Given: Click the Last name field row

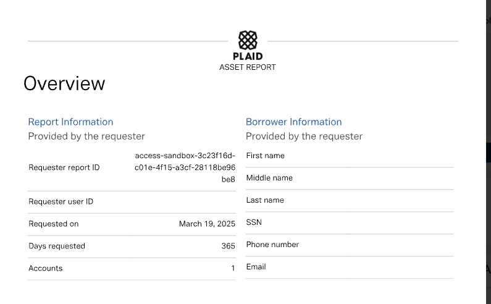Looking at the screenshot, I should point(350,201).
